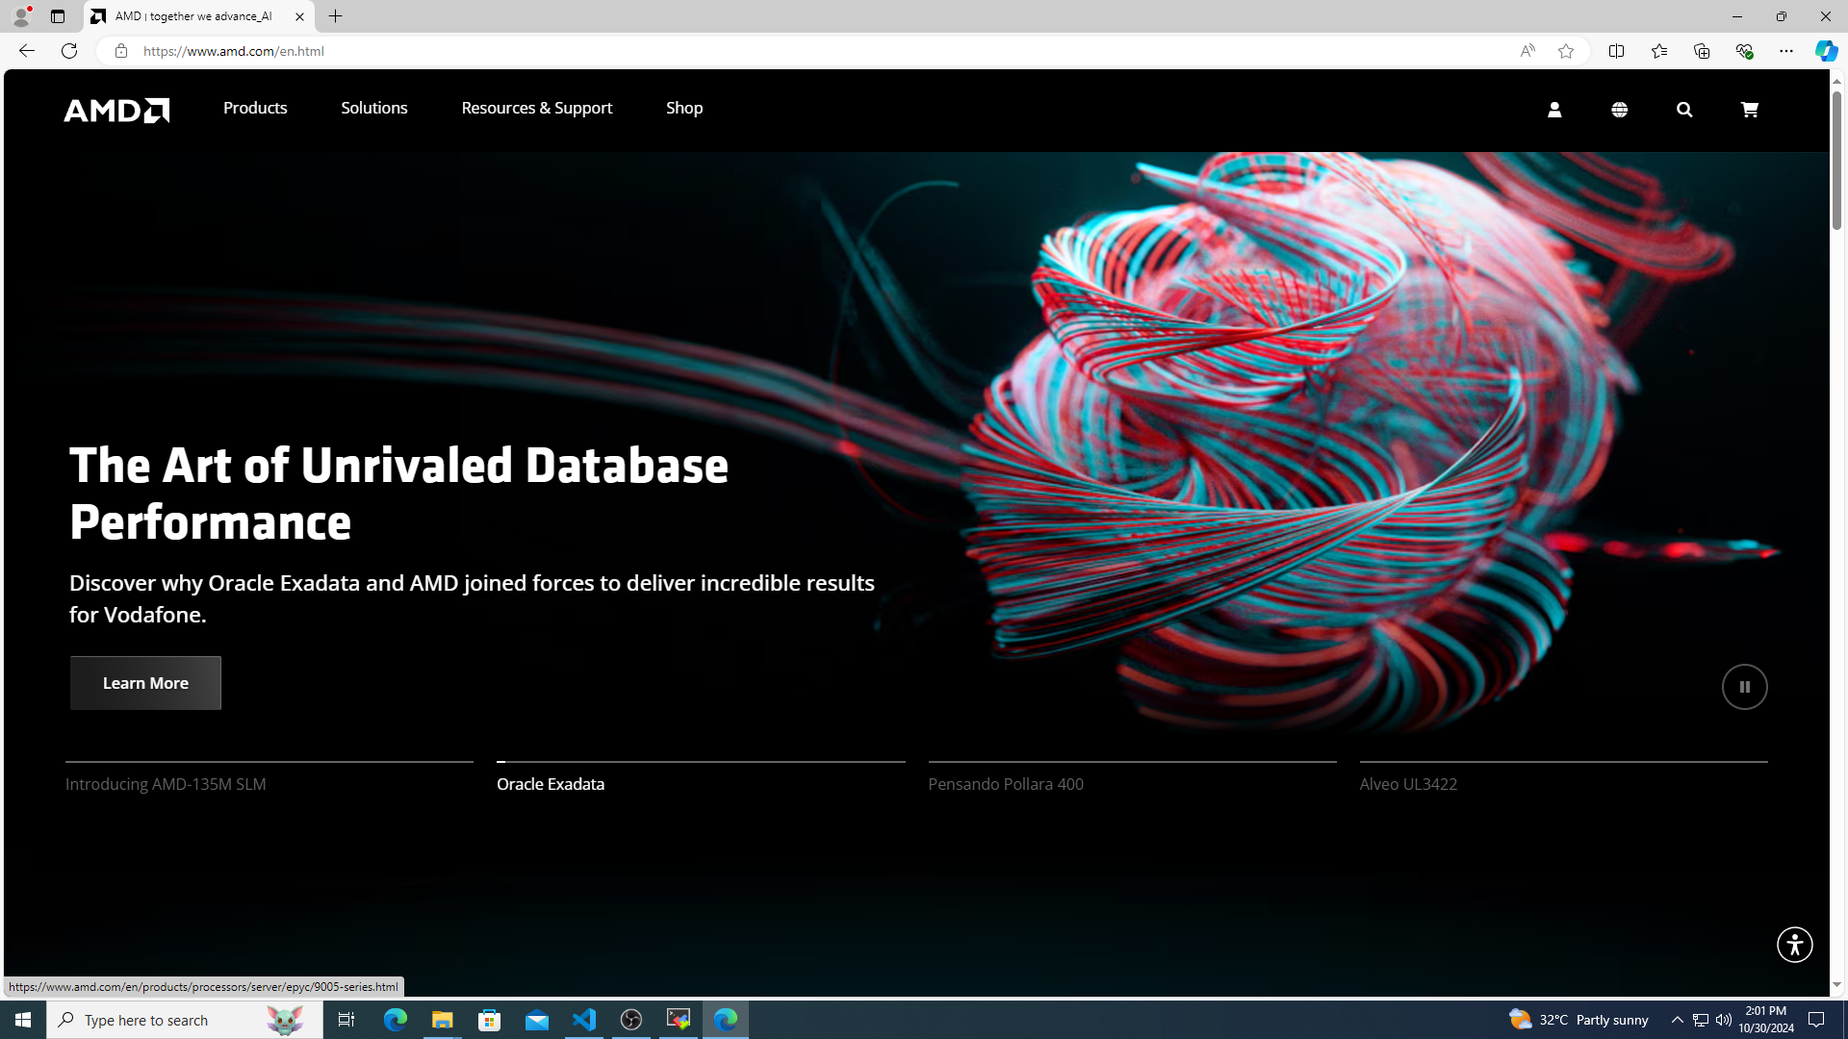This screenshot has width=1848, height=1039.
Task: Open Microsoft Store from taskbar
Action: pos(490,1020)
